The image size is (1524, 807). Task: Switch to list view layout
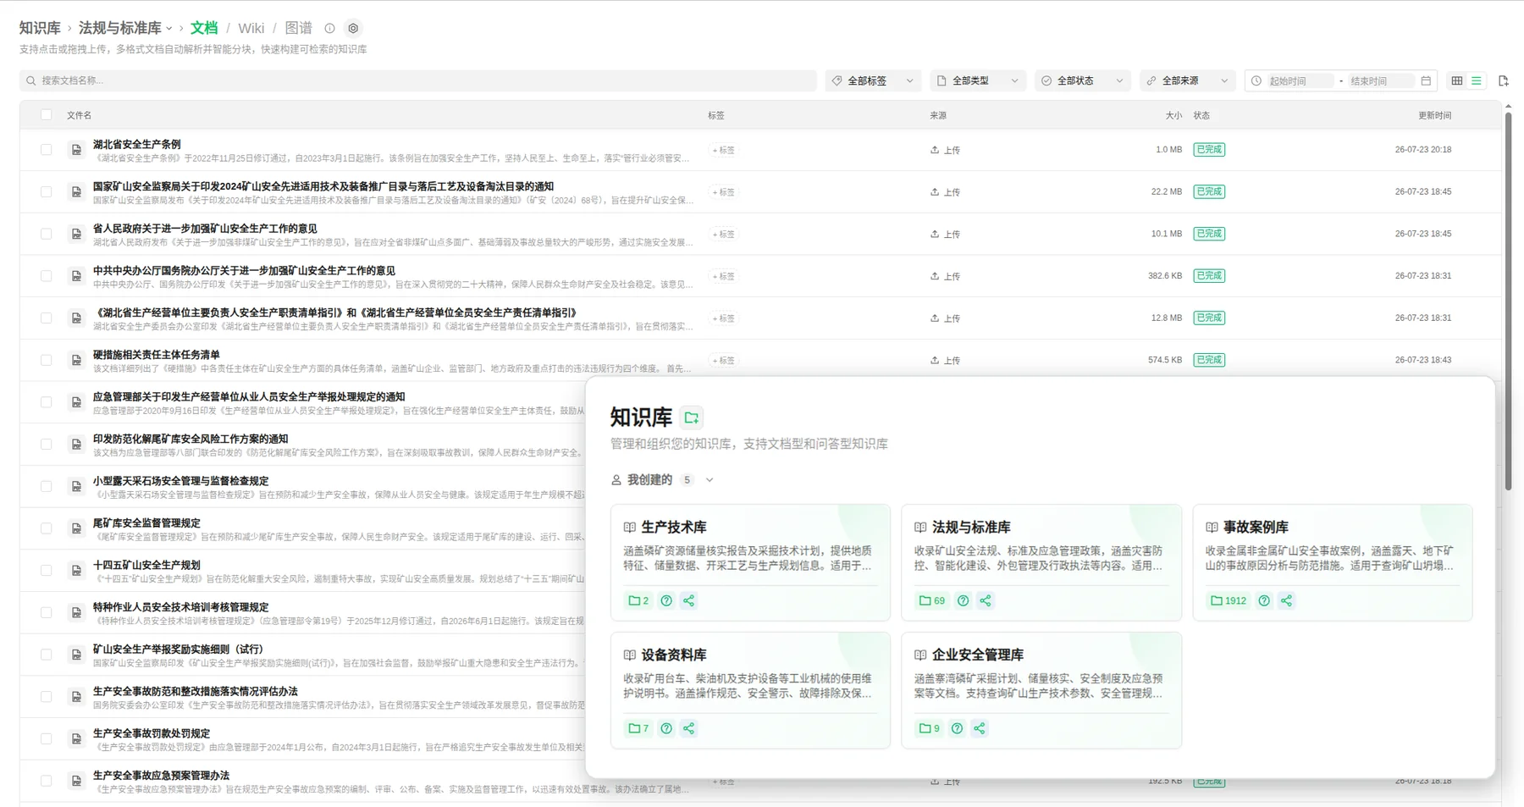coord(1477,80)
